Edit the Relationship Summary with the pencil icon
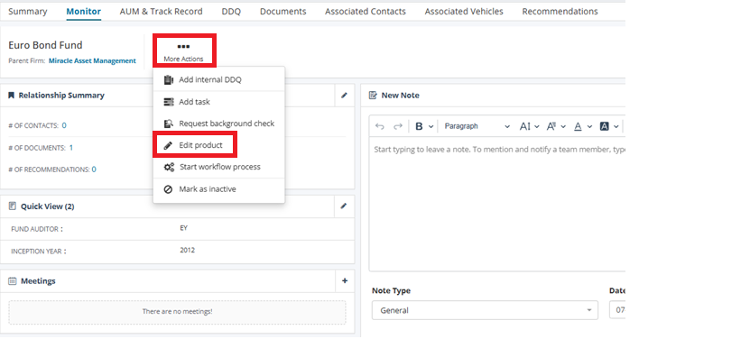Image resolution: width=750 pixels, height=339 pixels. click(x=344, y=96)
